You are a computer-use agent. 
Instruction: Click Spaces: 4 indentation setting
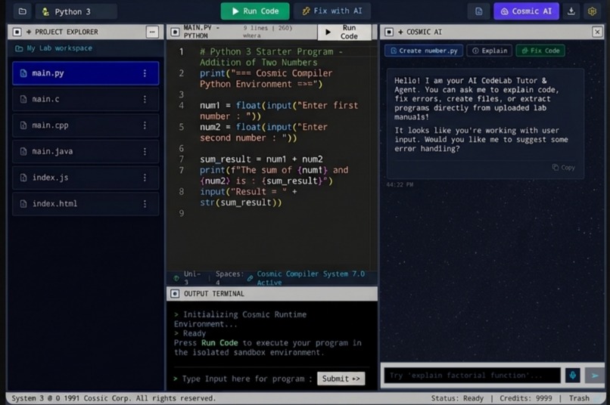point(229,278)
